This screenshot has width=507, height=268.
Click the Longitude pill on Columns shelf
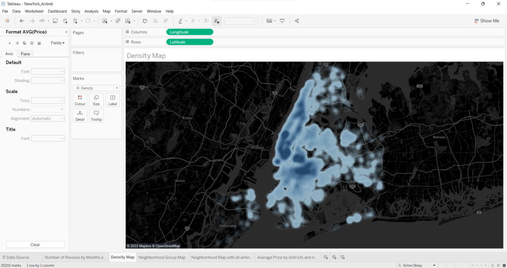pos(190,32)
